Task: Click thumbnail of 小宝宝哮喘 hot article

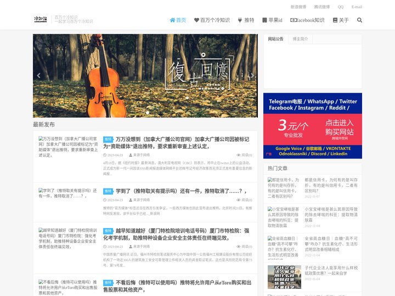Action: 284,217
